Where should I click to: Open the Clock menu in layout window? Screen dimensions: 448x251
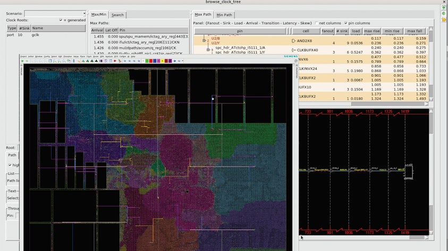coord(89,57)
